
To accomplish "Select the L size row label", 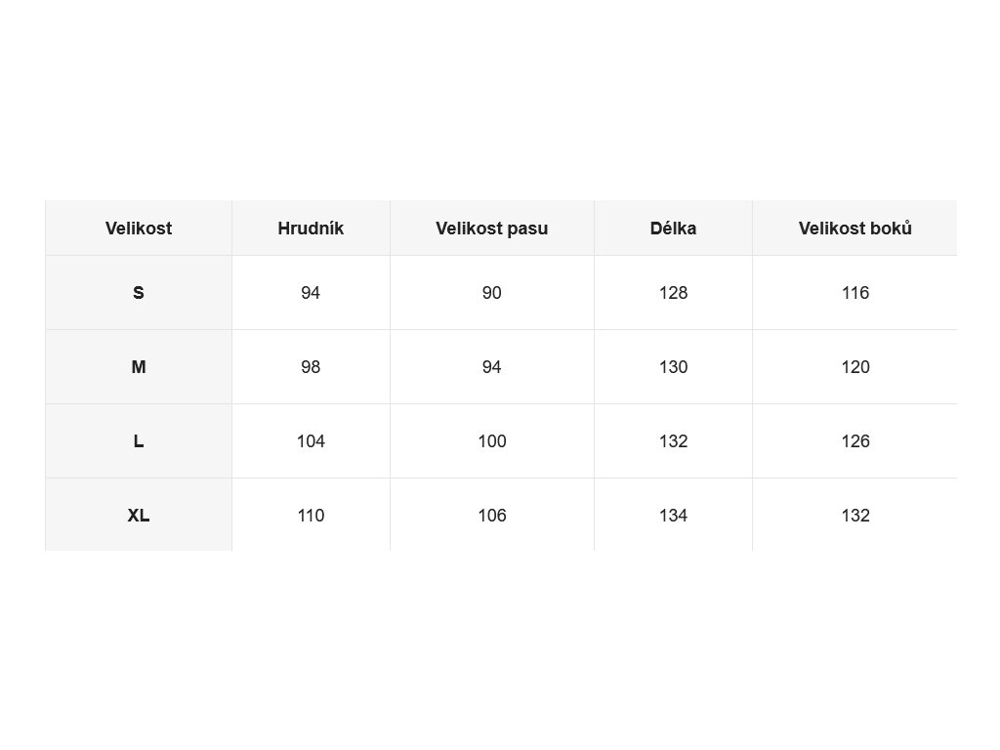I will point(139,440).
